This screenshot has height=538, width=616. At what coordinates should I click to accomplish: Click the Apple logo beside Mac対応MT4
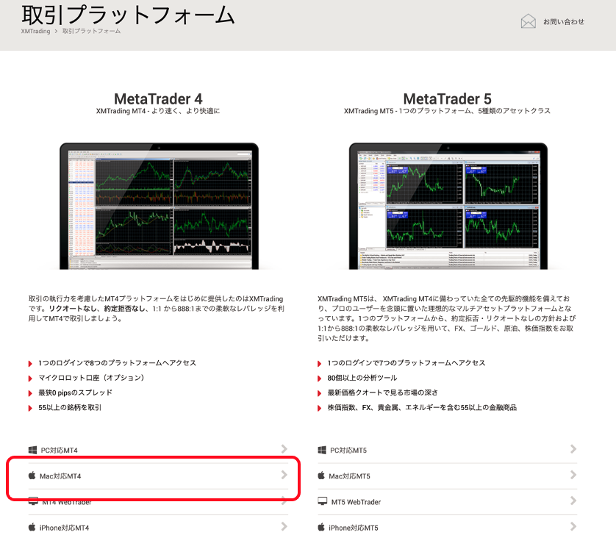coord(32,476)
